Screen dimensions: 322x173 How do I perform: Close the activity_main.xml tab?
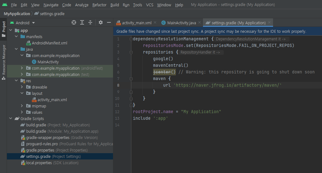pyautogui.click(x=155, y=23)
